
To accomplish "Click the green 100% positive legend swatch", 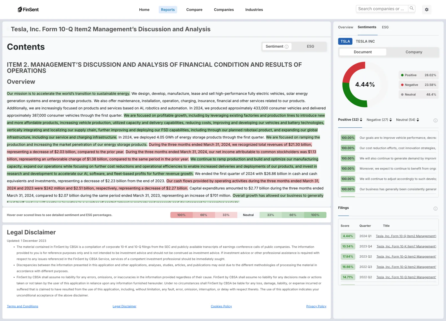I will pos(315,215).
